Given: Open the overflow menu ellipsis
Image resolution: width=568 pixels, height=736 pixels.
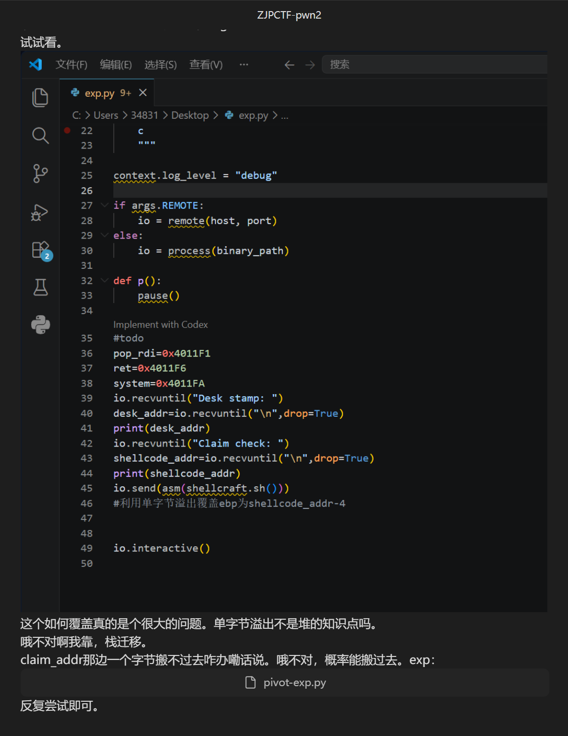Looking at the screenshot, I should click(244, 64).
